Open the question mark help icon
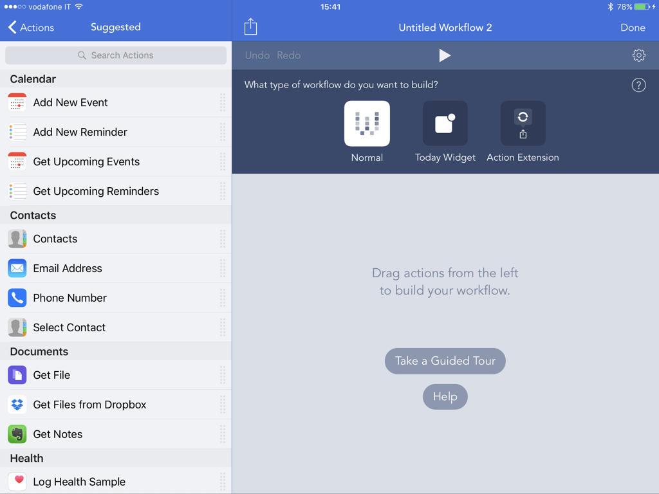This screenshot has width=659, height=494. [638, 85]
